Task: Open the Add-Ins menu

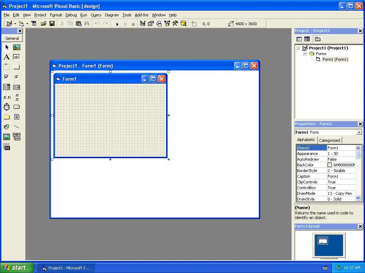Action: pos(142,15)
